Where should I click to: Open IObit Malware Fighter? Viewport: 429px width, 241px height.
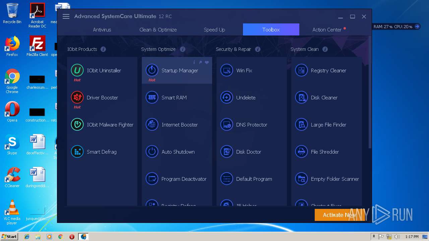pyautogui.click(x=102, y=125)
